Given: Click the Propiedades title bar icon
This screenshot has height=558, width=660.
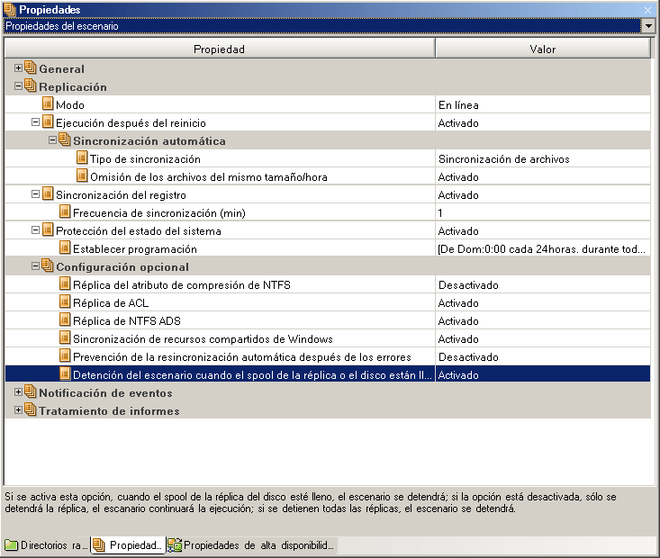Looking at the screenshot, I should coord(10,9).
